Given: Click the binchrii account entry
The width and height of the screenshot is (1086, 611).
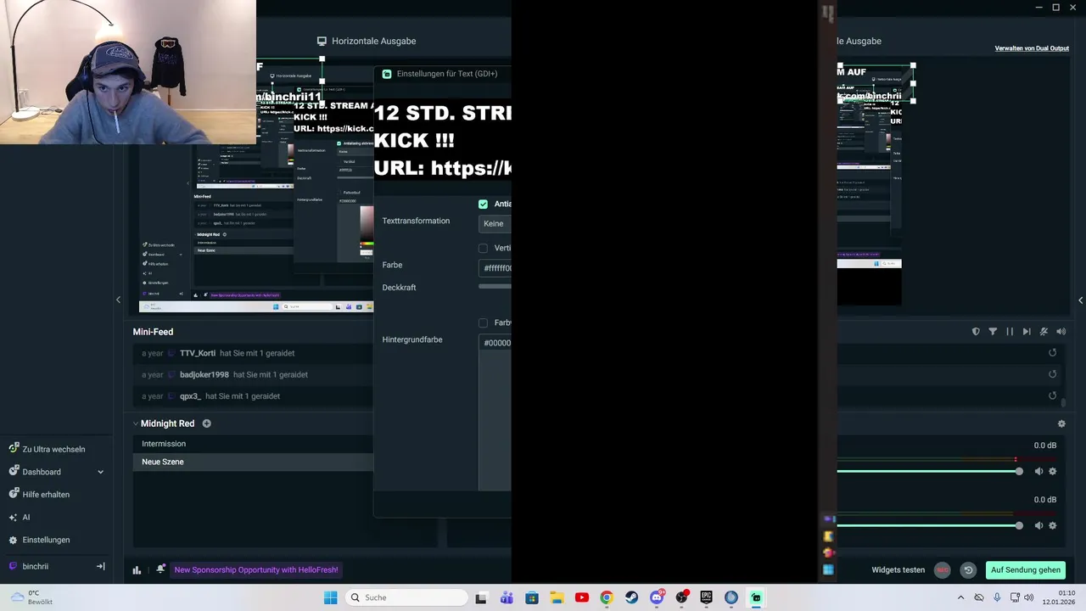Looking at the screenshot, I should coord(36,566).
